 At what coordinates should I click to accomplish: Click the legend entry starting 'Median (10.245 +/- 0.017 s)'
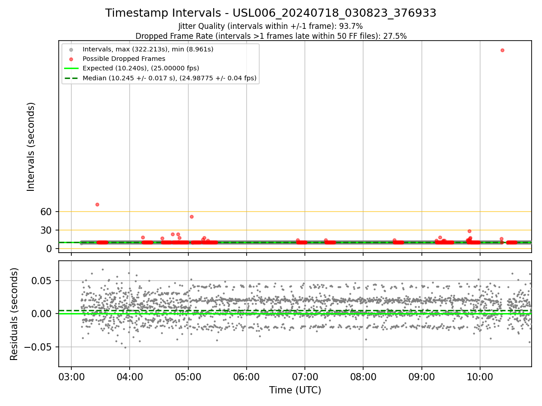(x=169, y=78)
